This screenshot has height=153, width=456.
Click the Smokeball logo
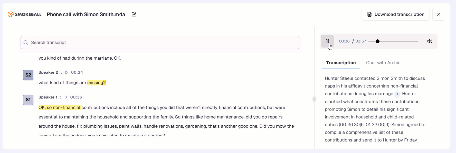pos(25,14)
